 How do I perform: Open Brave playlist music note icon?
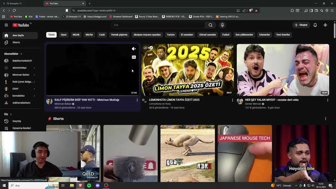(x=306, y=10)
